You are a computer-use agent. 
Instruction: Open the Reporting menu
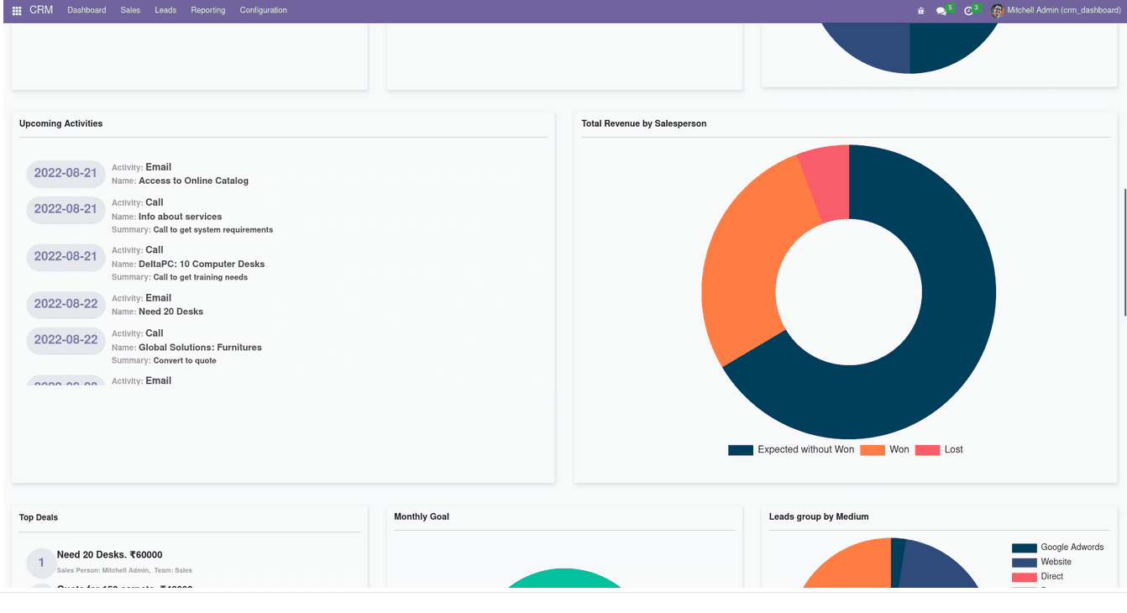click(208, 10)
